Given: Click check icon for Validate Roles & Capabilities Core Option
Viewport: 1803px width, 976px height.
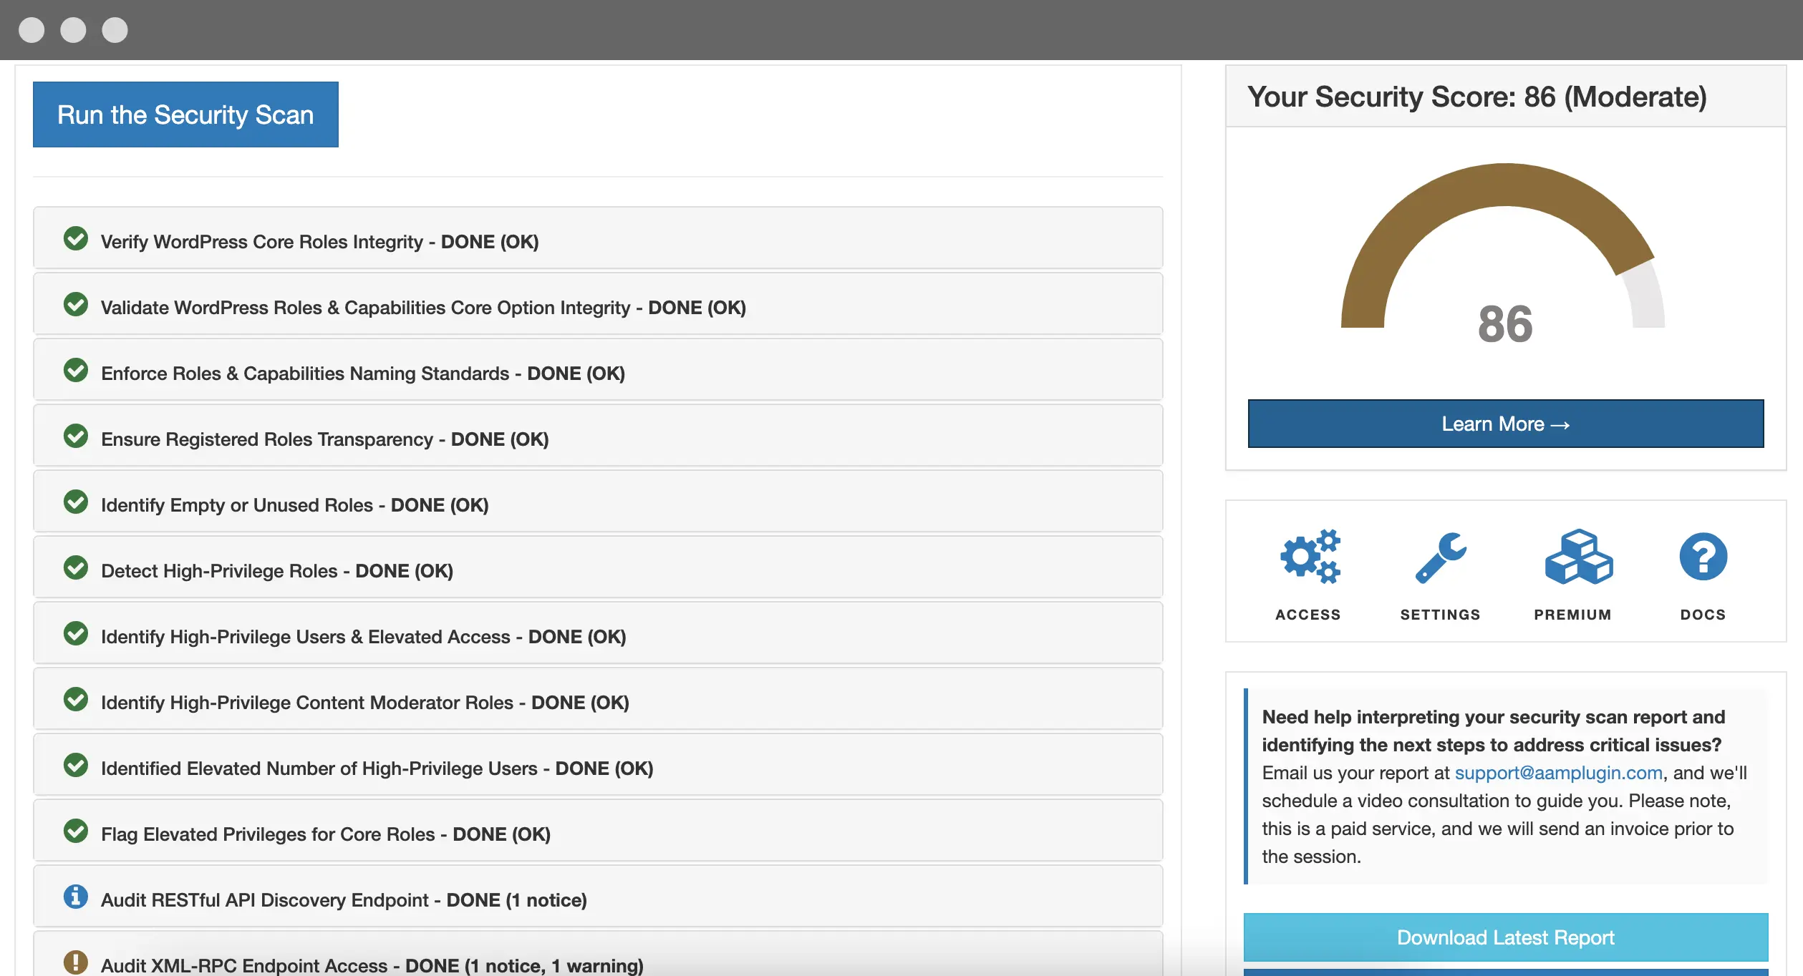Looking at the screenshot, I should pyautogui.click(x=76, y=304).
